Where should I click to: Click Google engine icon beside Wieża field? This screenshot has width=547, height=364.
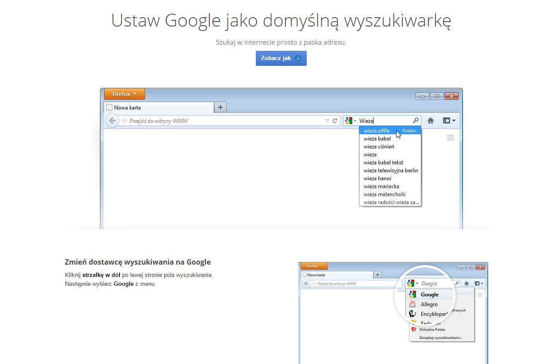pyautogui.click(x=349, y=121)
